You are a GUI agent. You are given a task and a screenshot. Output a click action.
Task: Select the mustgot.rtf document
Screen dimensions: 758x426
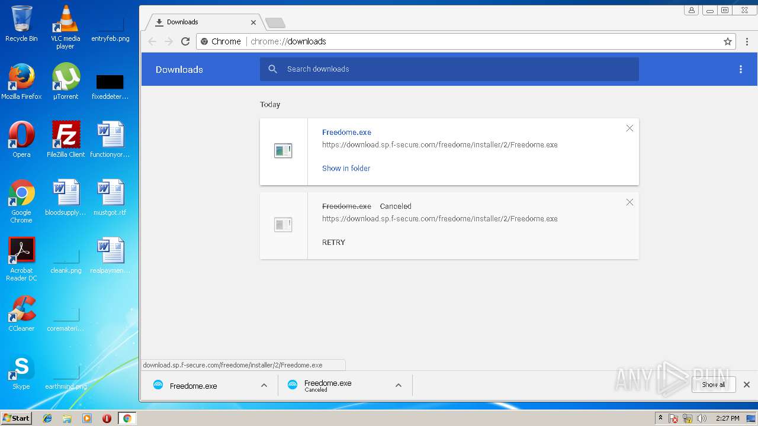[x=110, y=198]
